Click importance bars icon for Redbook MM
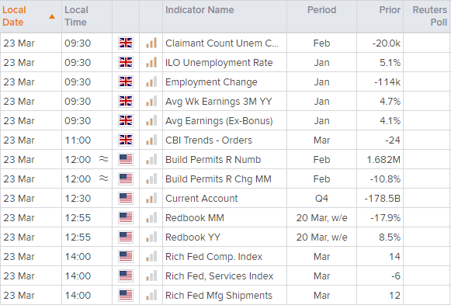 [151, 217]
